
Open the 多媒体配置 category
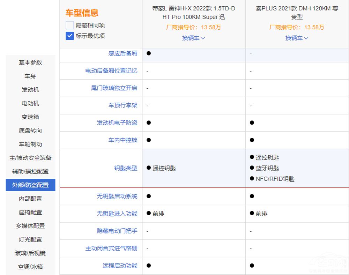30,226
